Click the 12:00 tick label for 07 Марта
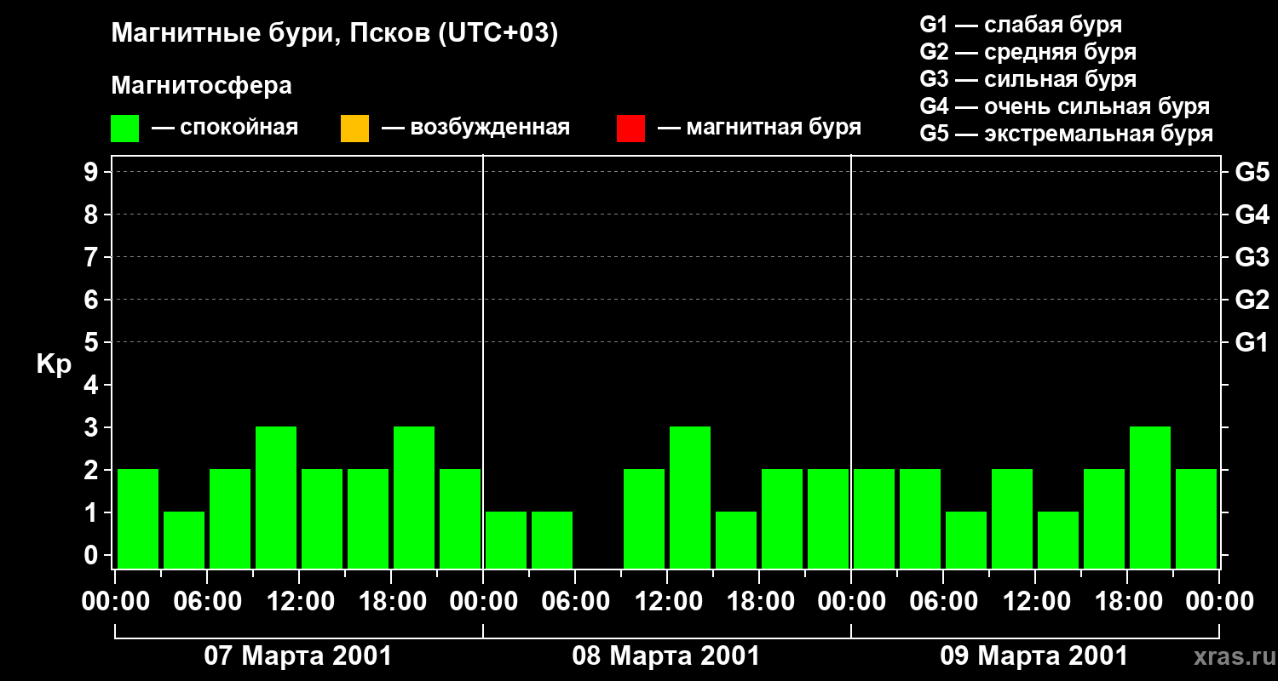 tap(299, 602)
